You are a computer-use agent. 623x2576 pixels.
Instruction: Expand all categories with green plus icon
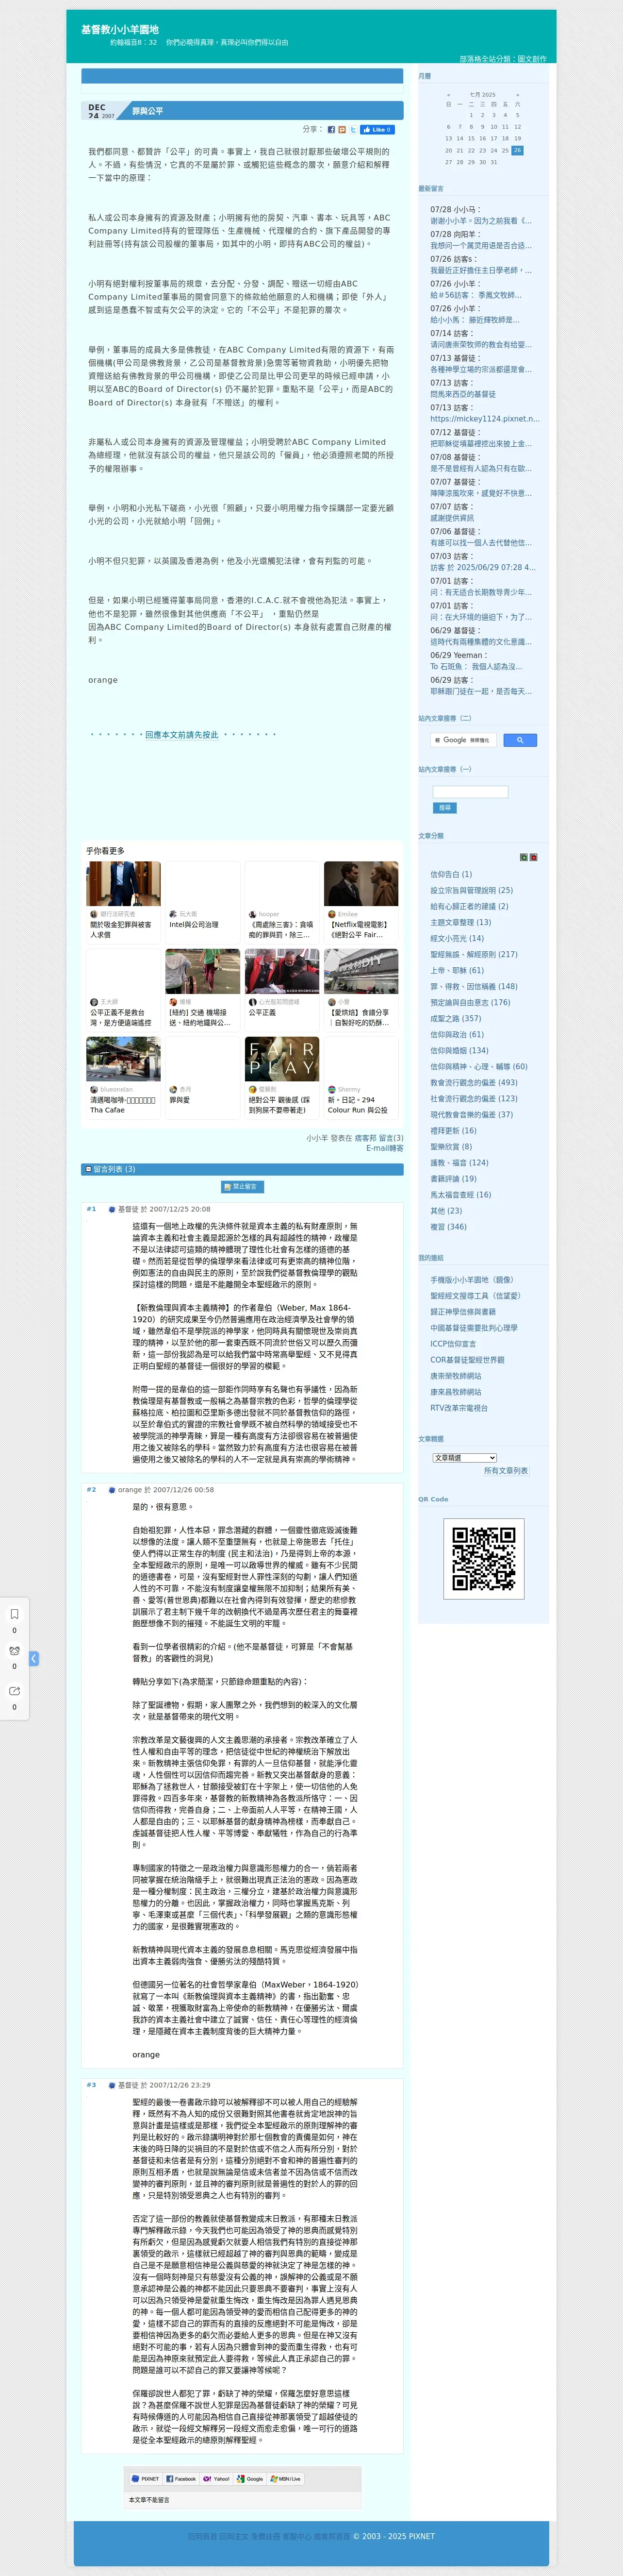coord(523,857)
